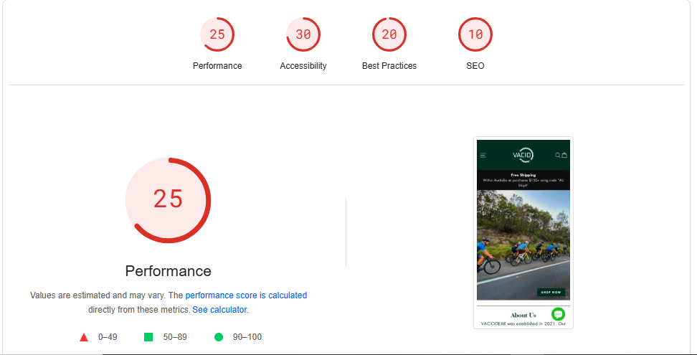
Task: Click the search icon in site preview
Action: (557, 155)
